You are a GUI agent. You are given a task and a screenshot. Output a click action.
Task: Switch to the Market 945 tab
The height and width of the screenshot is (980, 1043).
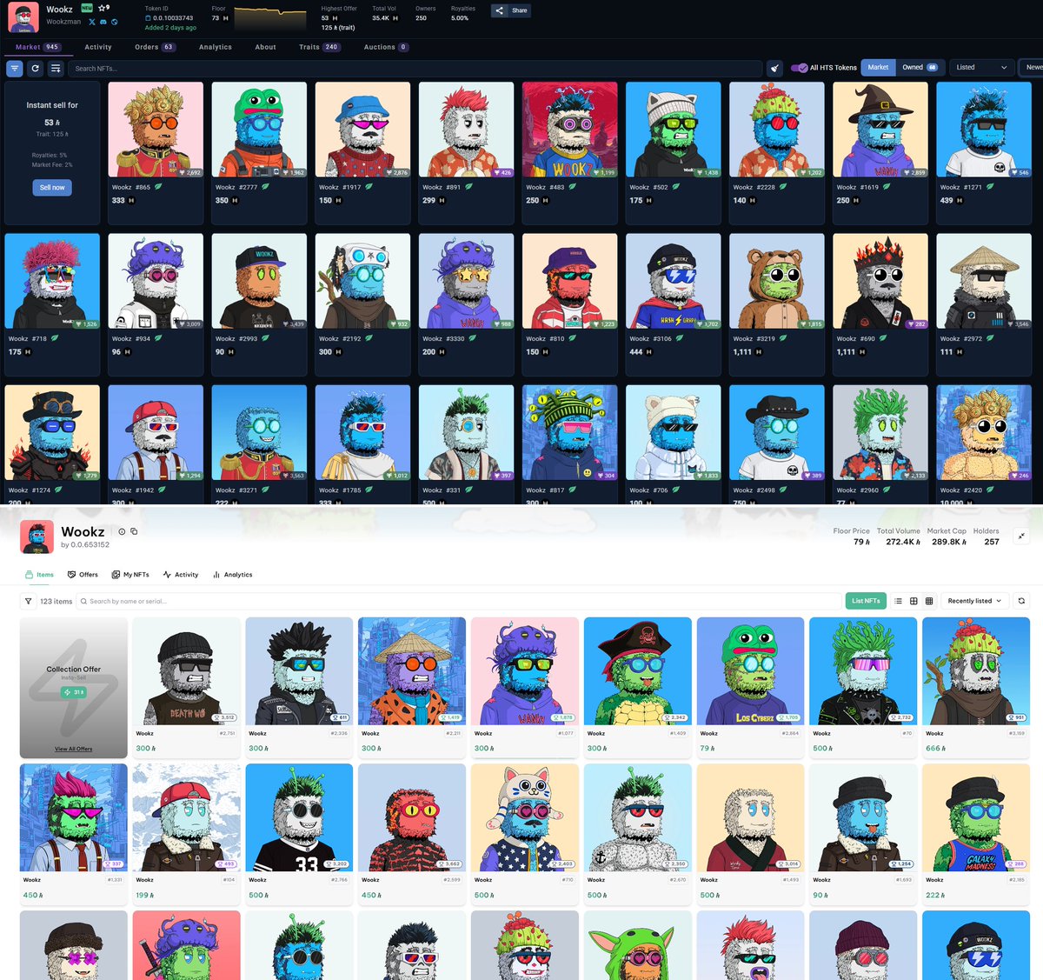37,47
